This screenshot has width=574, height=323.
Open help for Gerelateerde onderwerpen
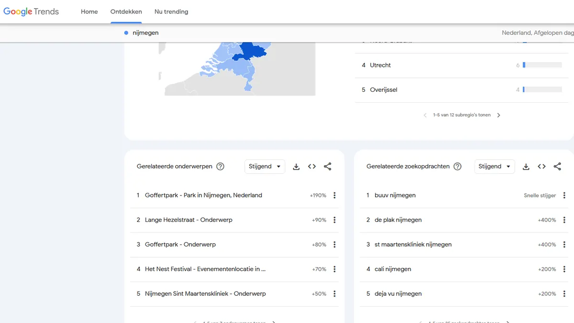coord(220,167)
